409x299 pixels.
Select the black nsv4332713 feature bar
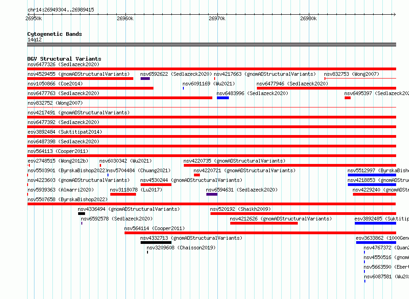coord(156,243)
